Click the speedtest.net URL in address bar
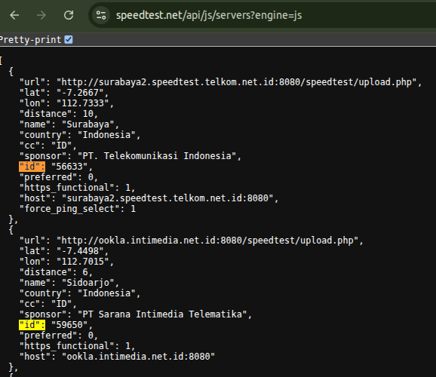Screen dimensions: 436x377 (x=209, y=15)
